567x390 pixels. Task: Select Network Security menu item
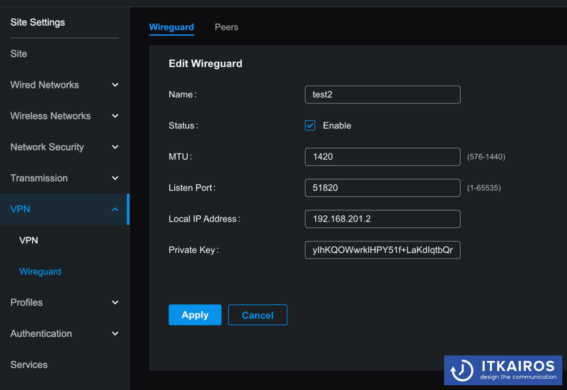(x=47, y=147)
